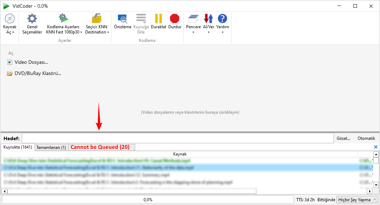Image resolution: width=380 pixels, height=205 pixels.
Task: Open Genel Seçenekler settings
Action: click(x=32, y=24)
